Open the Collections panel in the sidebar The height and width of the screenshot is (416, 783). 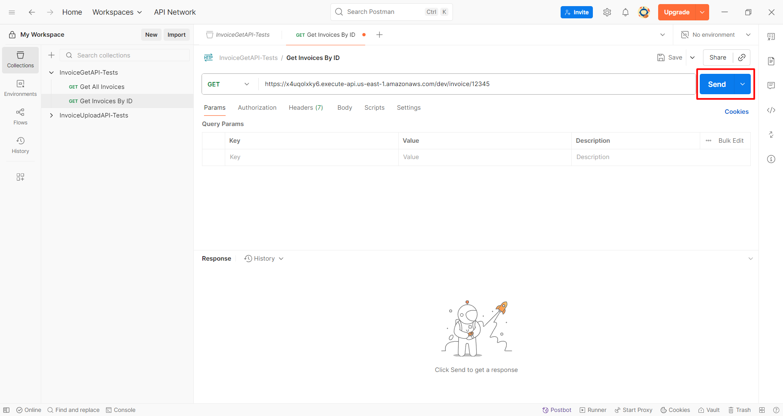(20, 60)
